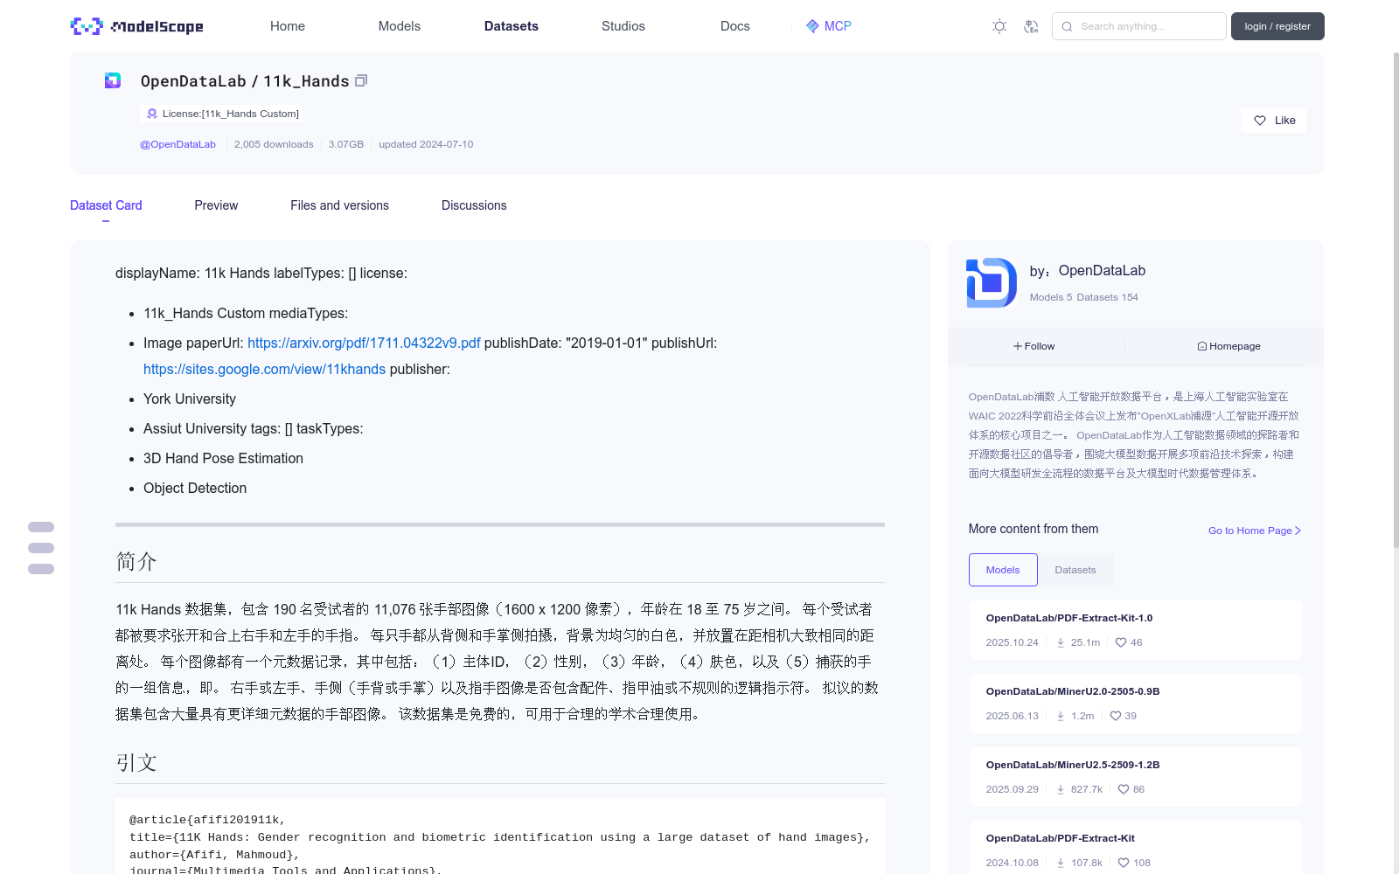The width and height of the screenshot is (1399, 874).
Task: Open the MCP menu item
Action: tap(829, 26)
